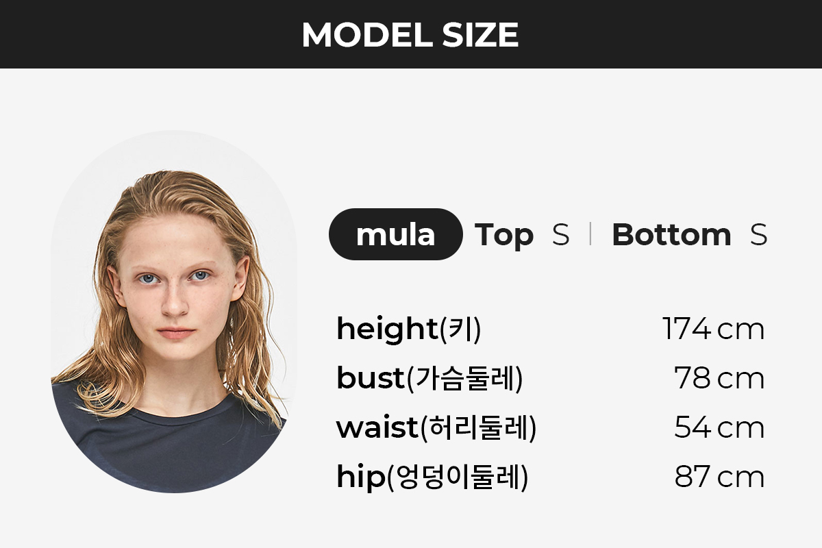Viewport: 822px width, 548px height.
Task: Select the 174 cm height value
Action: (x=713, y=329)
